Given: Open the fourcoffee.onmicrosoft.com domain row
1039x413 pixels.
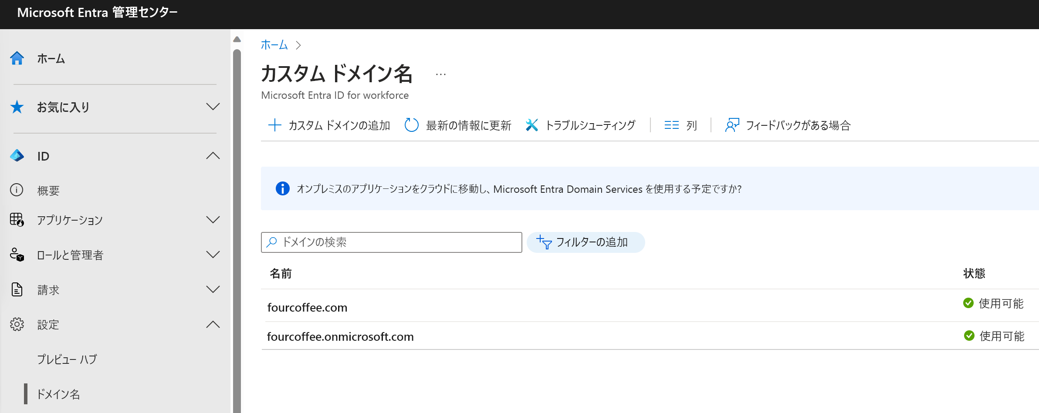Looking at the screenshot, I should (650, 336).
